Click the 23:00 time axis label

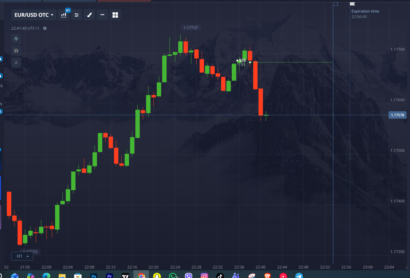click(367, 267)
